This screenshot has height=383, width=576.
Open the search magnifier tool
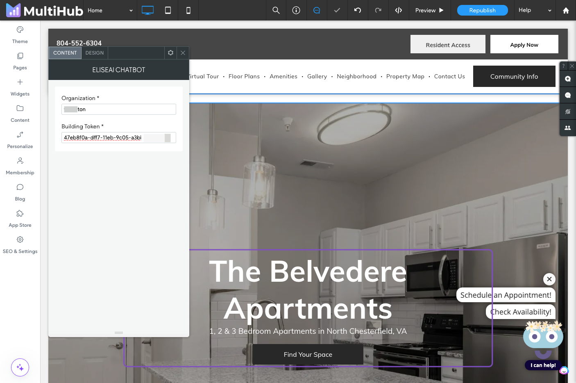pyautogui.click(x=276, y=10)
